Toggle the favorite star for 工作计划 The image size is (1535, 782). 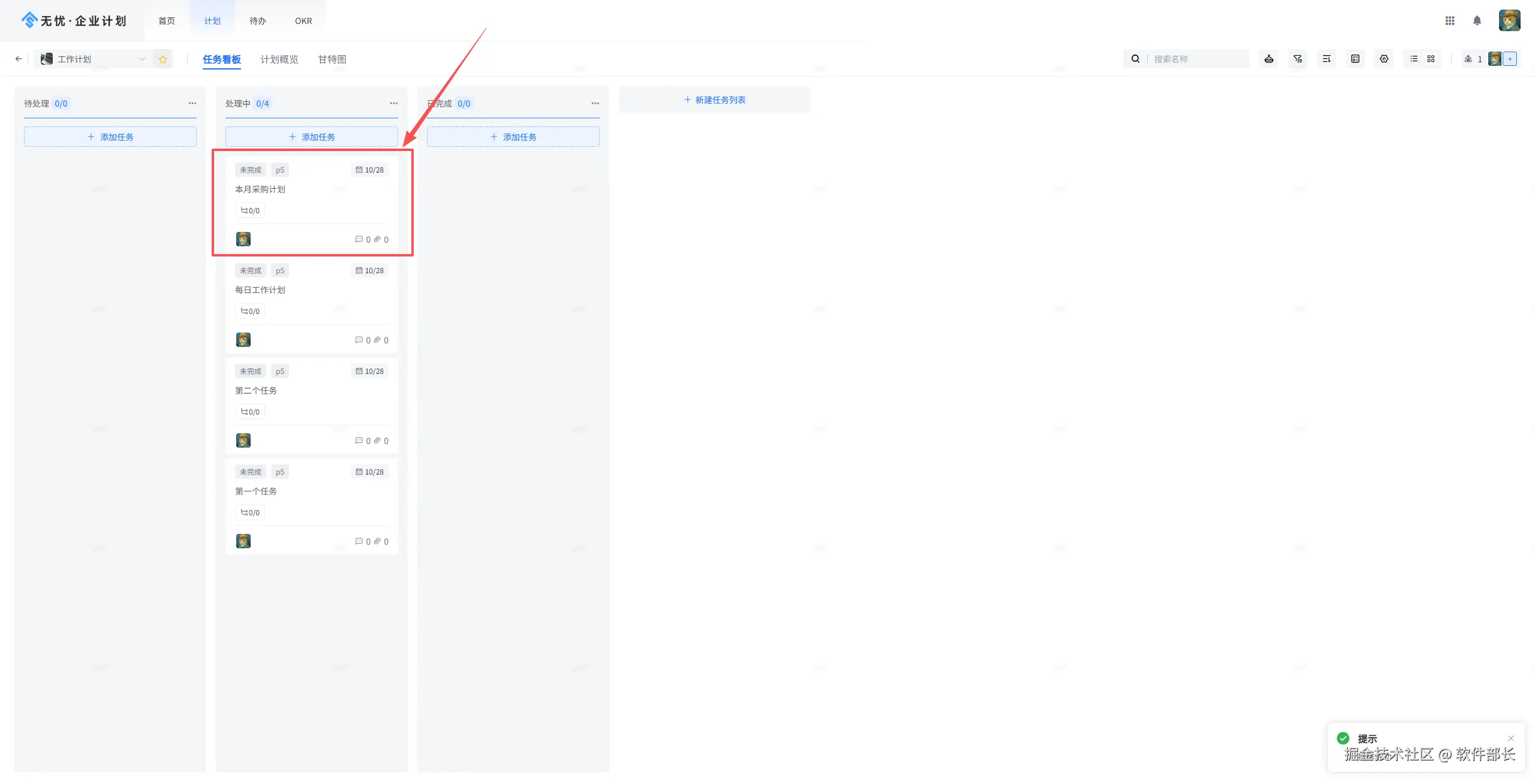(162, 59)
